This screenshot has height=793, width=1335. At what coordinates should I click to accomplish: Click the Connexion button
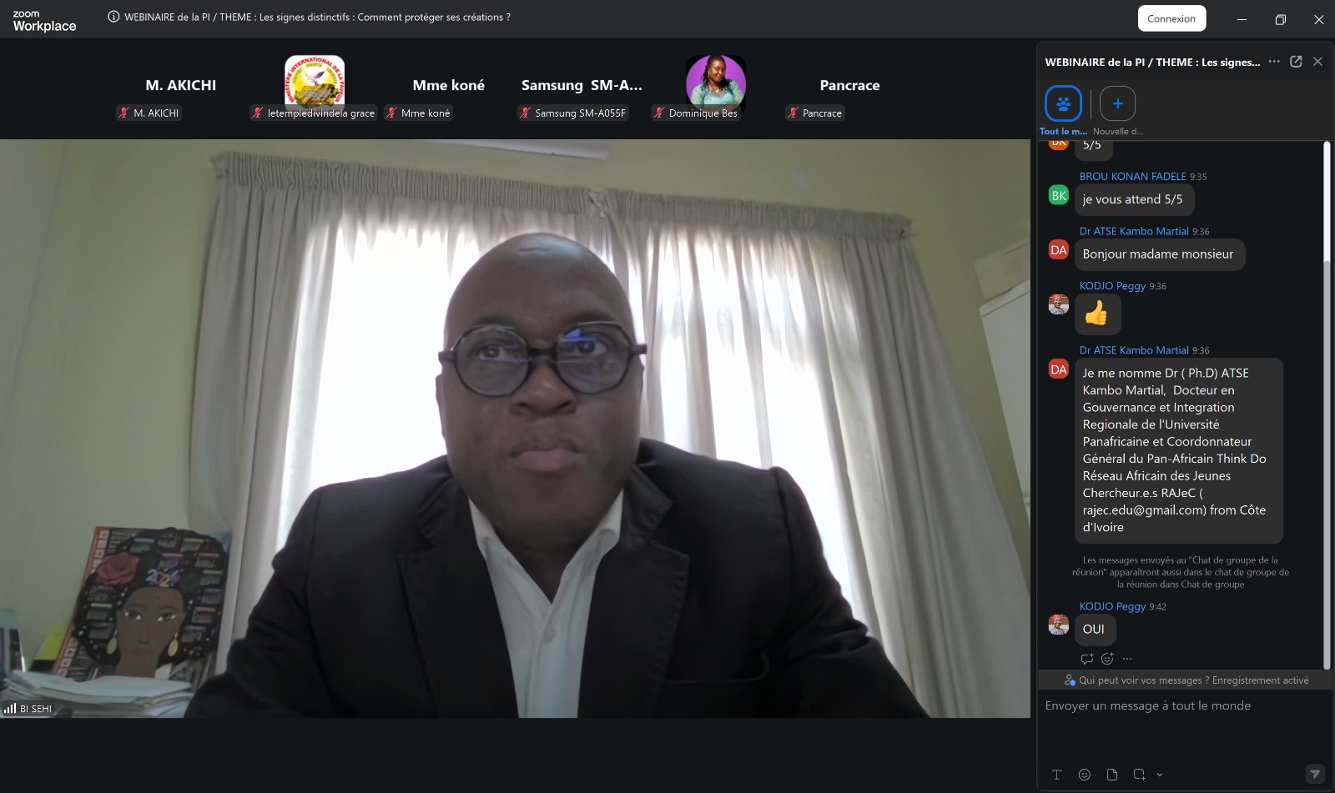[1171, 18]
